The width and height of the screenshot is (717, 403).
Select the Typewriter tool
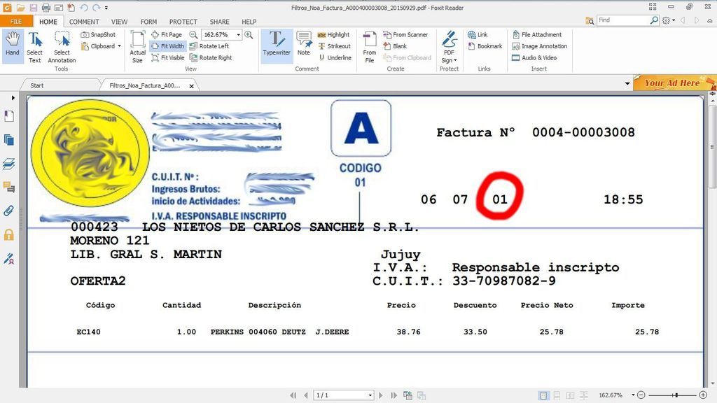[277, 45]
